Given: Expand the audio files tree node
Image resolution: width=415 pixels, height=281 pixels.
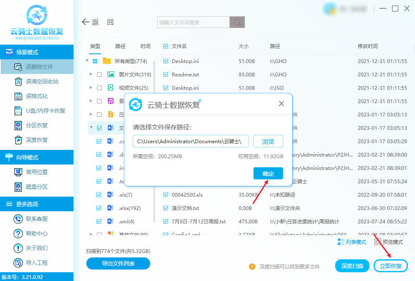Looking at the screenshot, I should click(x=91, y=101).
